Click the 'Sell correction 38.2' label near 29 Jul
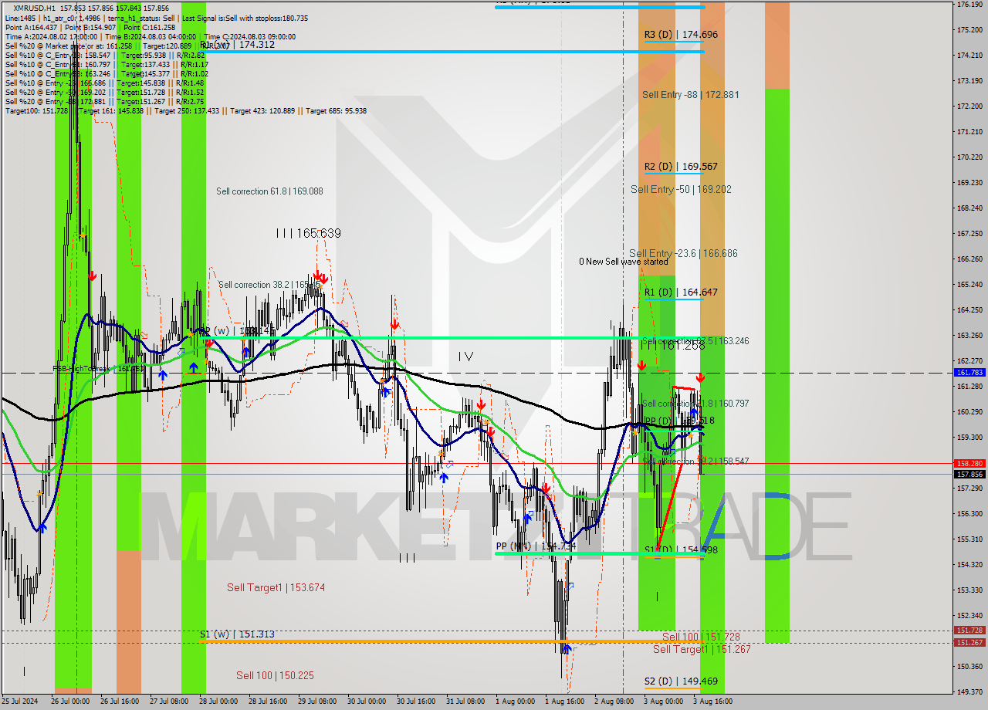988x710 pixels. [x=269, y=285]
